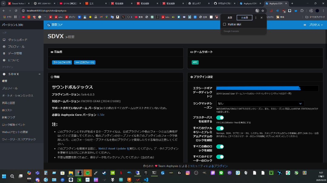Viewport: 327px width, 183px height.
Task: Open the 曲リスト plugin page
Action: pyautogui.click(x=7, y=110)
